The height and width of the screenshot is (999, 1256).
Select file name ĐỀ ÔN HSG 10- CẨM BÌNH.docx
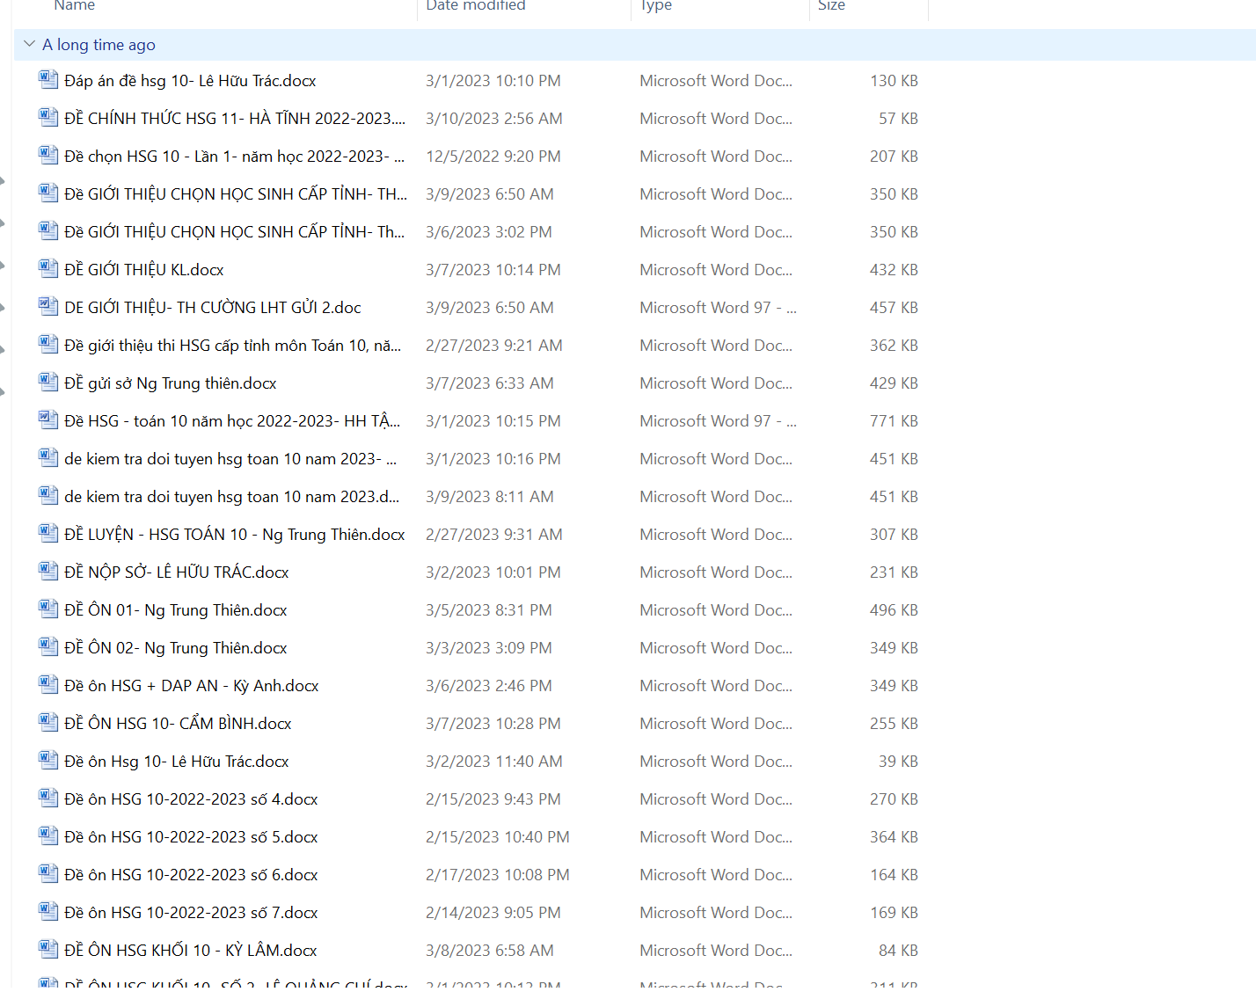click(178, 724)
